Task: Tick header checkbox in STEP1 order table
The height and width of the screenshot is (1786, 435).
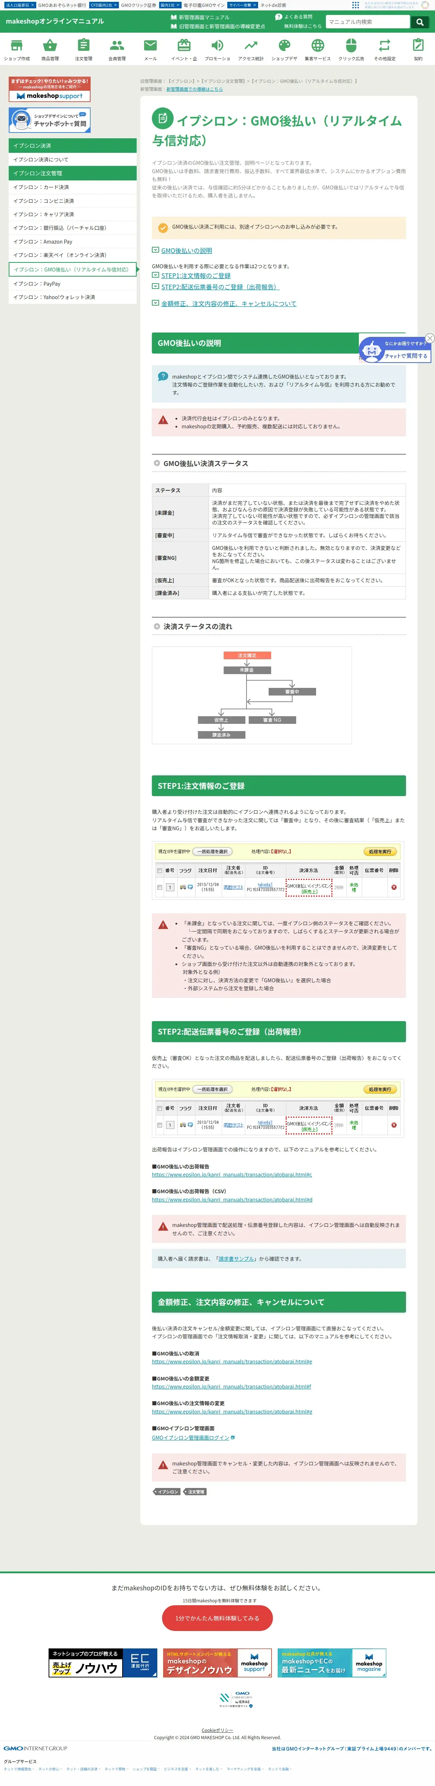Action: [159, 871]
